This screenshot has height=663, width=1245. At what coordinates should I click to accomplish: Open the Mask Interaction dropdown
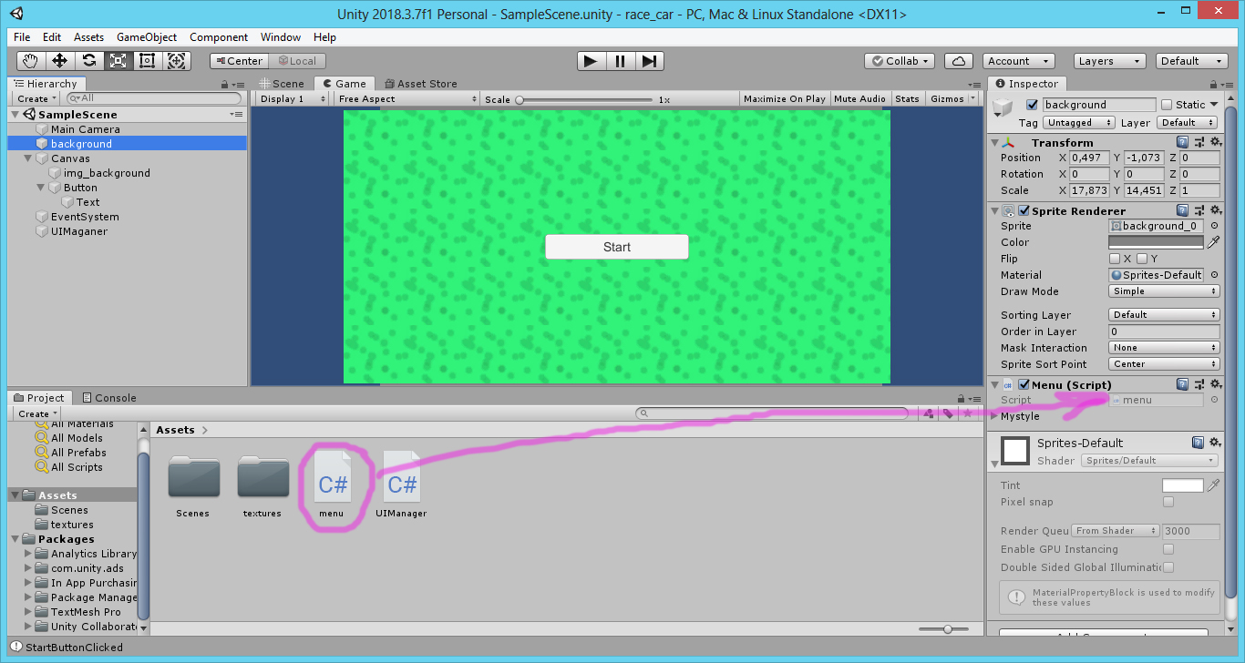(1165, 348)
